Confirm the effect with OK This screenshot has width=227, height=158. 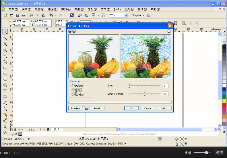pyautogui.click(x=131, y=108)
